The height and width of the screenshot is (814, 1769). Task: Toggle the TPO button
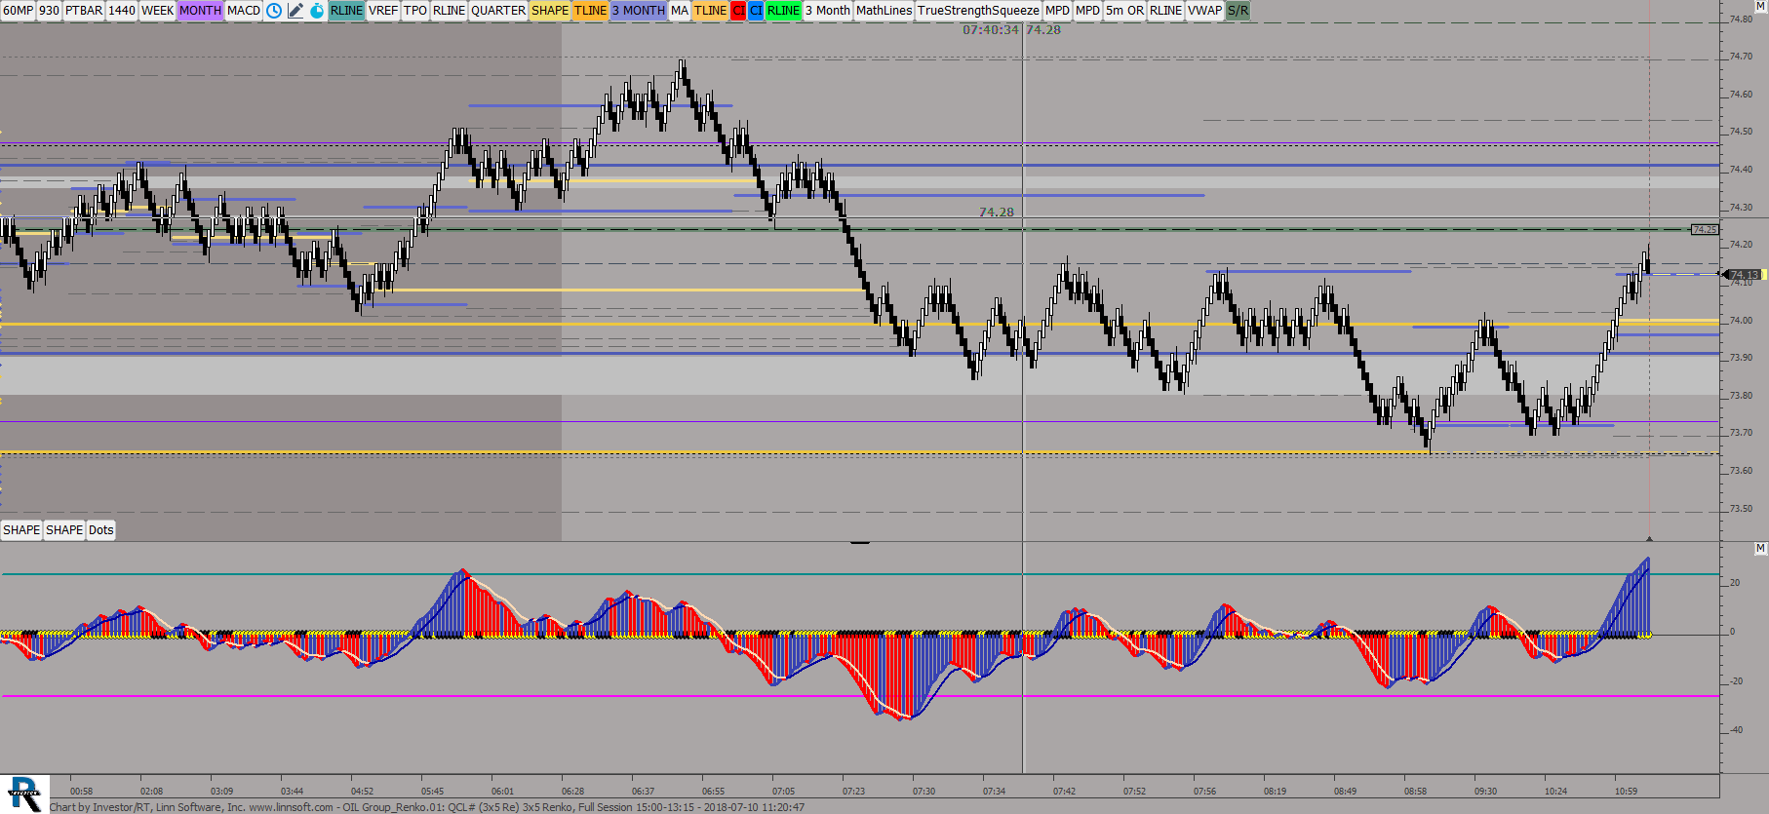click(415, 11)
